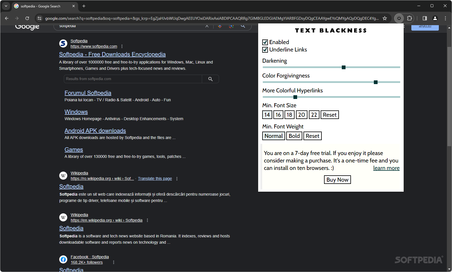Toggle the Enabled checkbox
452x272 pixels.
[x=265, y=42]
